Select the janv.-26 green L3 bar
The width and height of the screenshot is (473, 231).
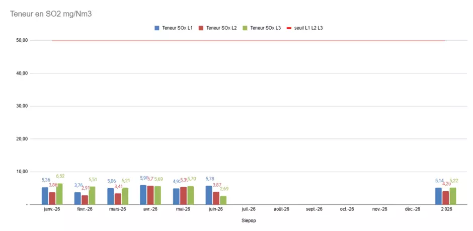tap(59, 194)
